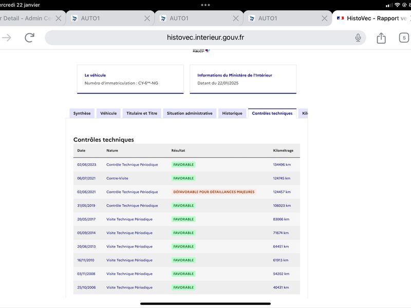This screenshot has height=308, width=411.
Task: Select the date 05/09/2014
Action: point(86,233)
